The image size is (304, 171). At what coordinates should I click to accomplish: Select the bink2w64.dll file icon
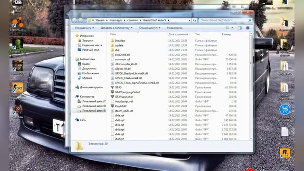click(112, 55)
